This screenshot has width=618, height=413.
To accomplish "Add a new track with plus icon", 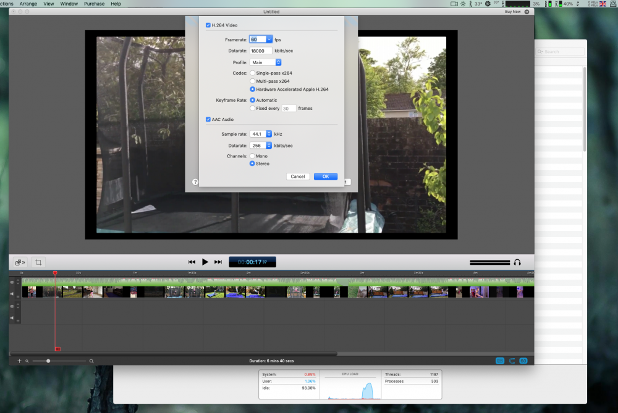I will click(x=19, y=361).
